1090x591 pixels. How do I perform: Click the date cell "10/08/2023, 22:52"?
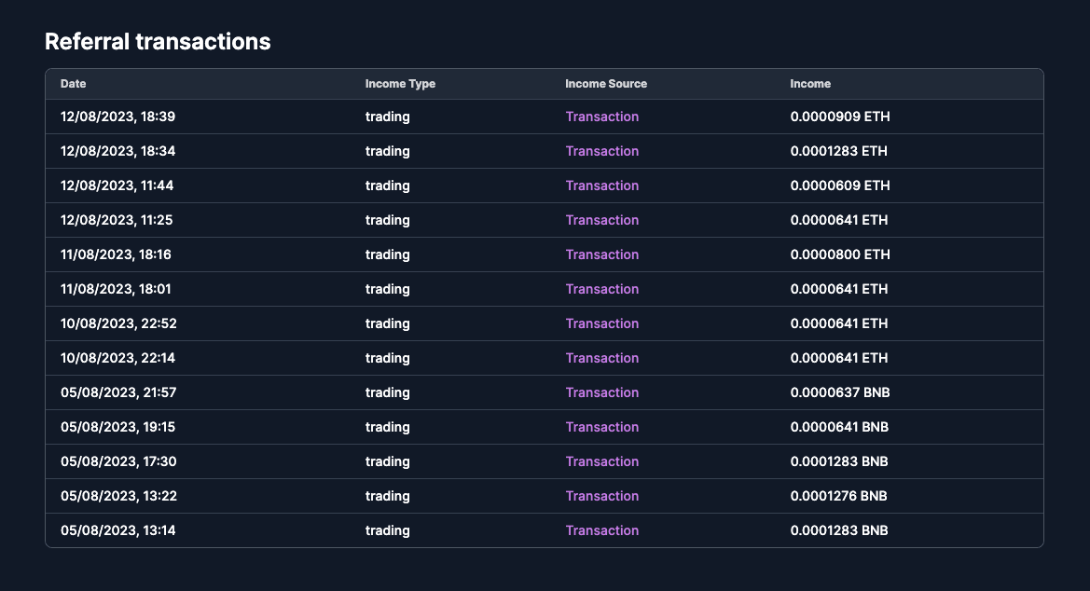click(118, 323)
